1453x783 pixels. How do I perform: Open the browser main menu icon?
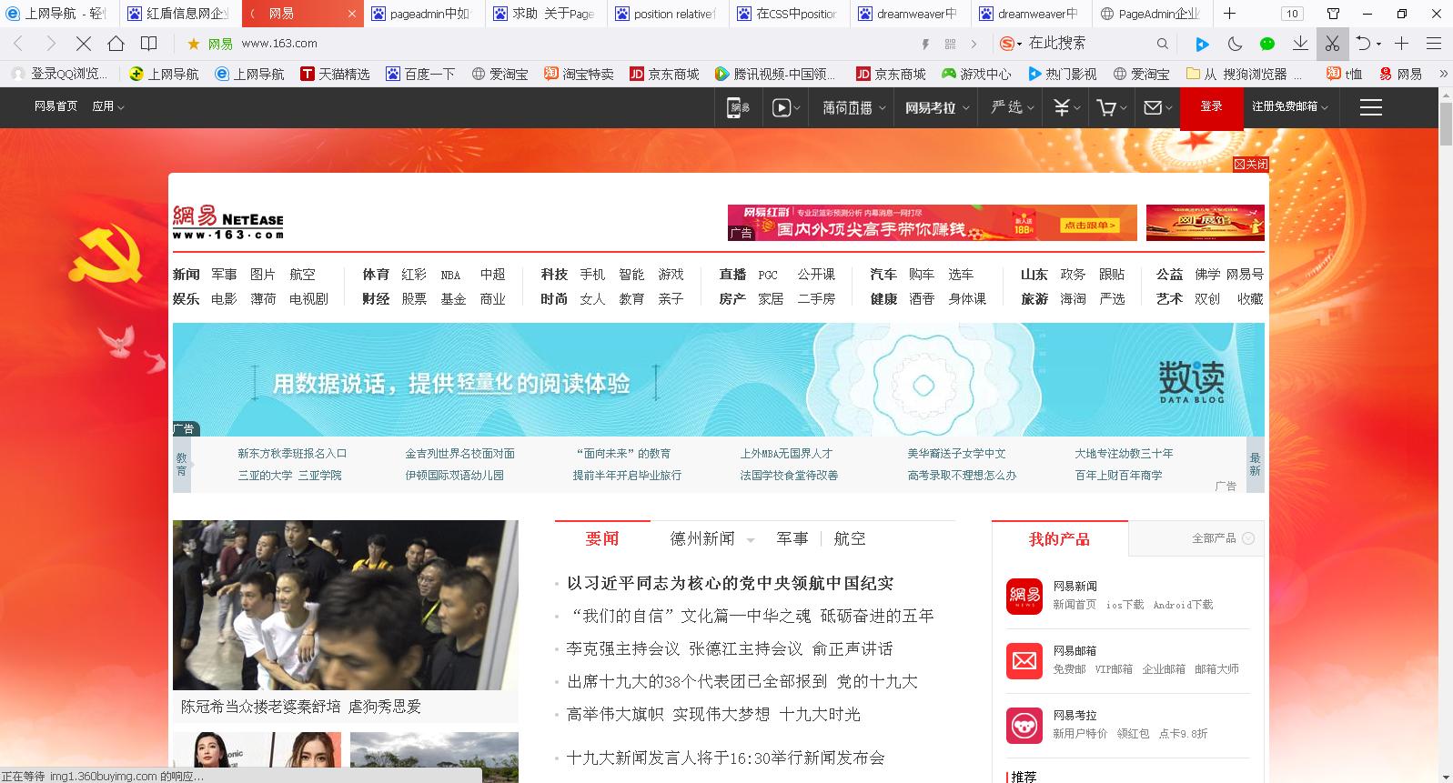(1434, 44)
